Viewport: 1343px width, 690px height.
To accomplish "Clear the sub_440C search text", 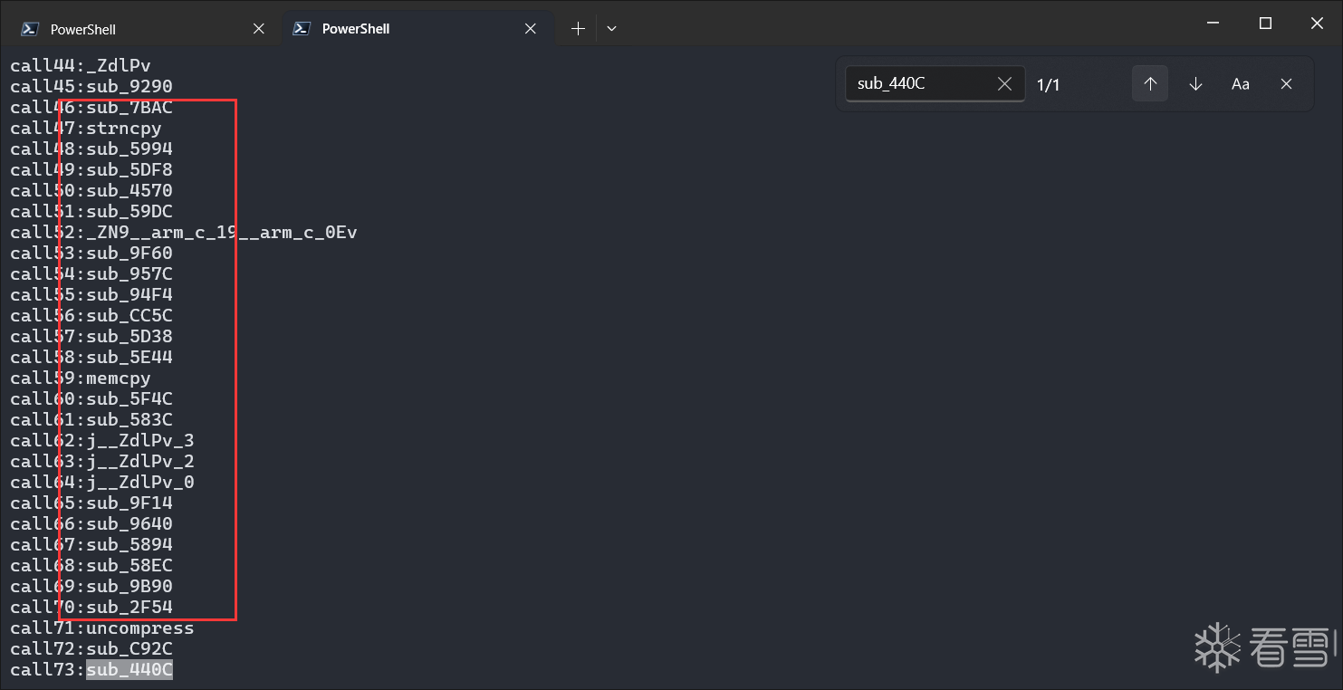I will pos(1004,84).
